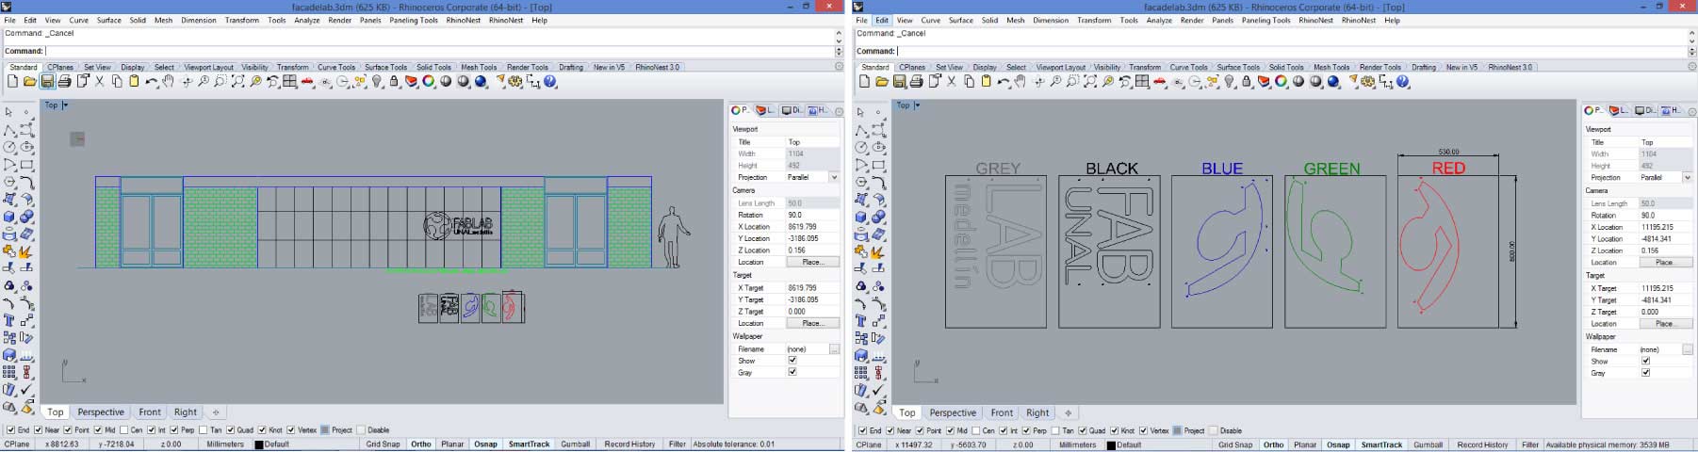
Task: Click Gumball in left window status bar
Action: point(575,444)
